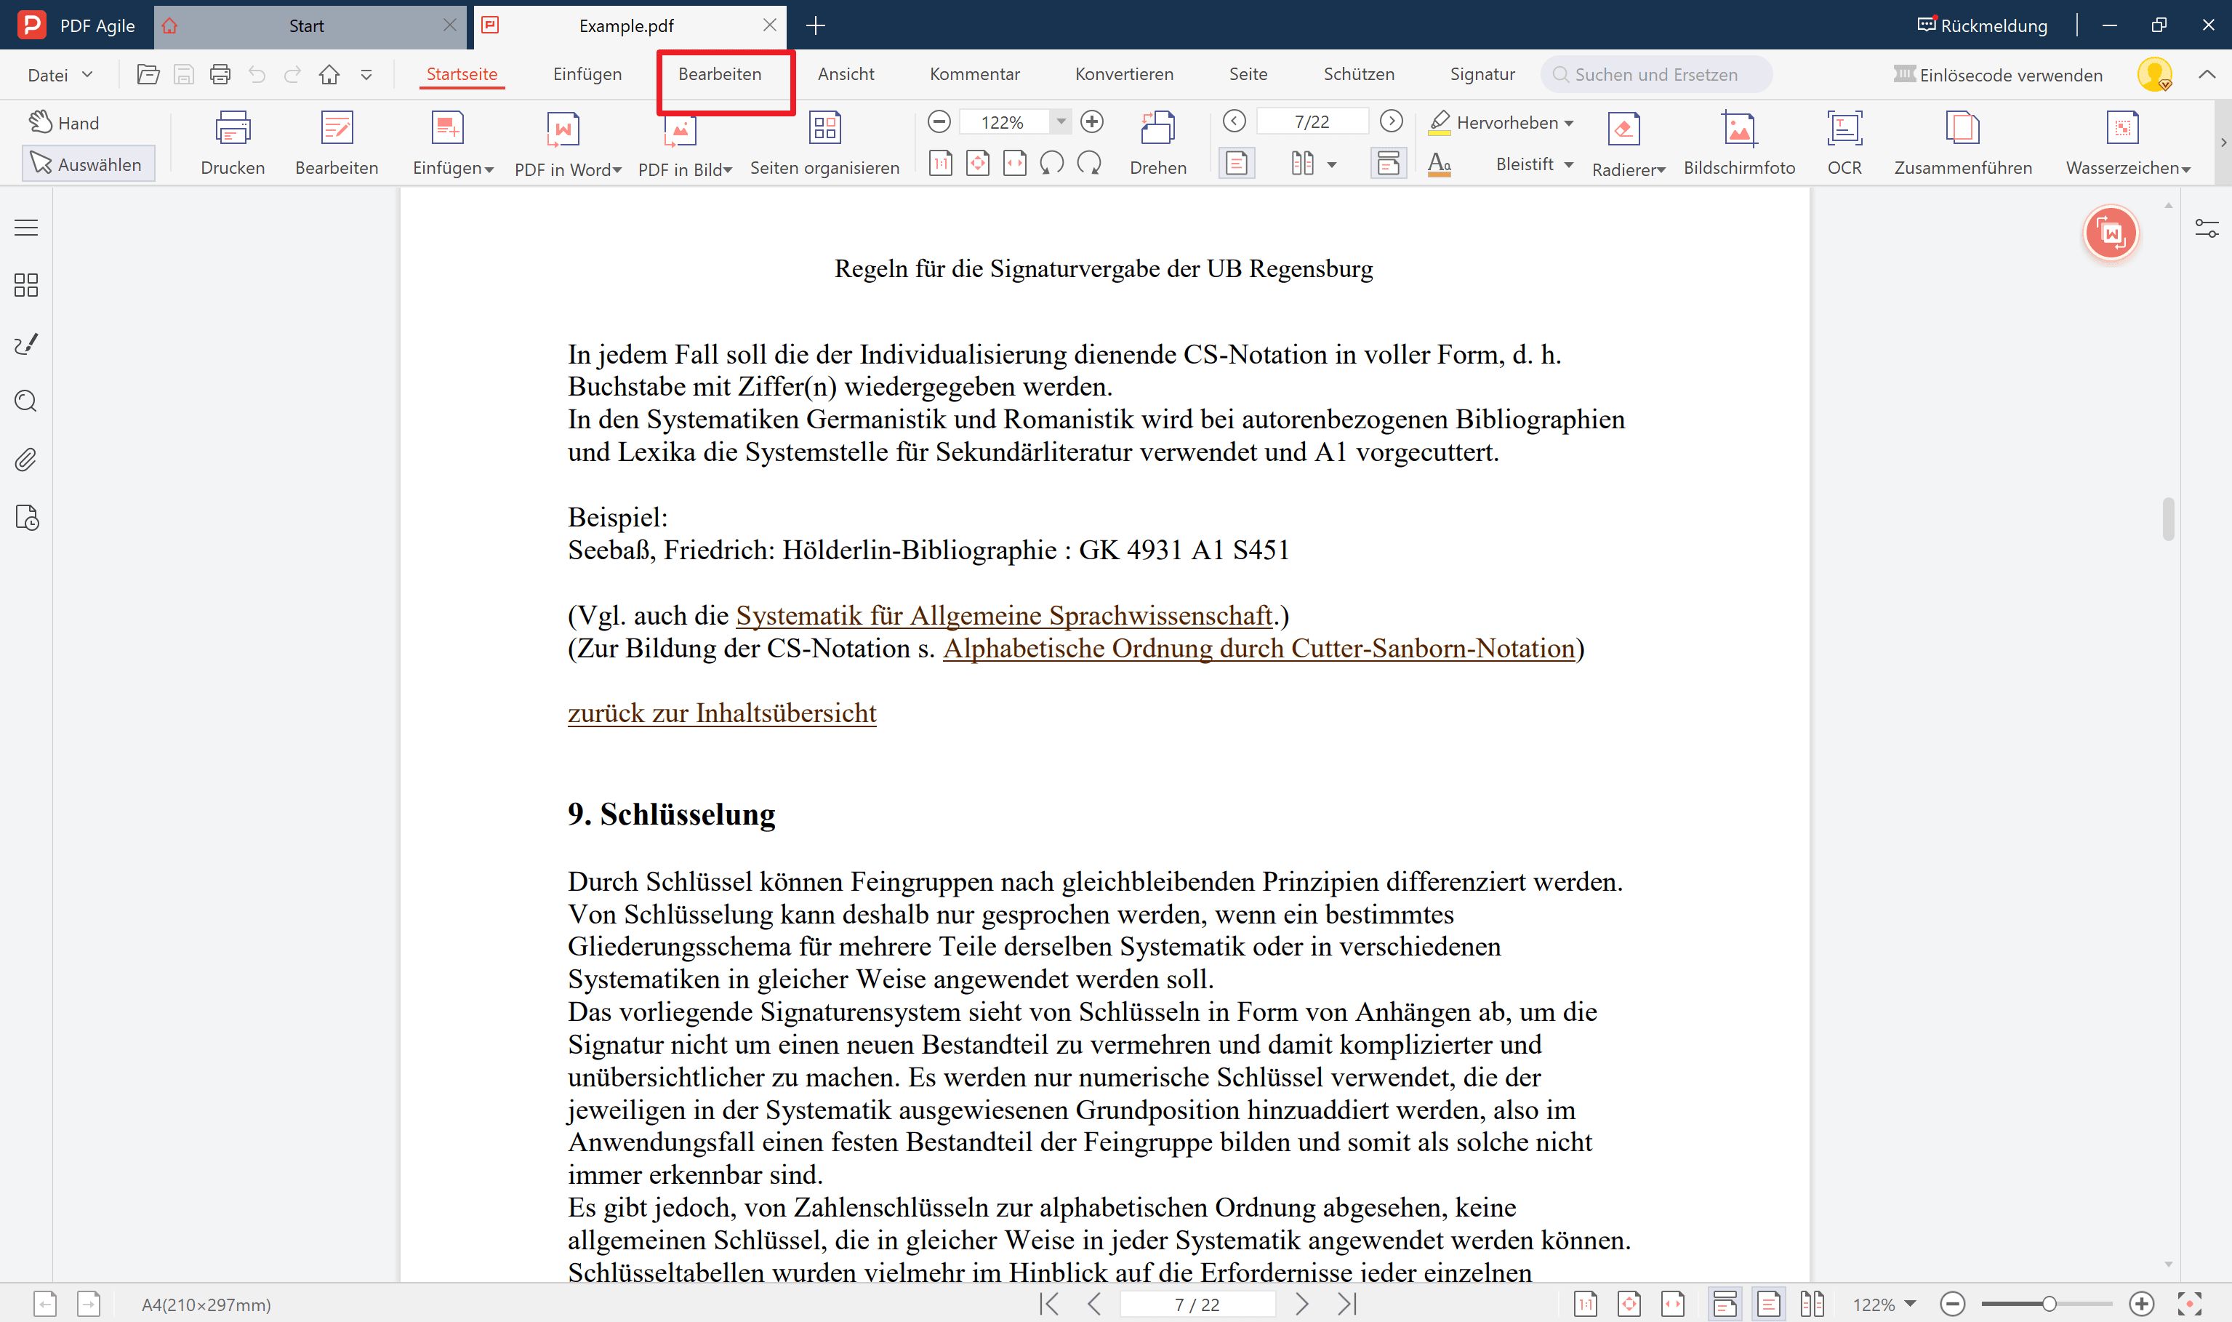Expand the Wasserzeichen dropdown
2232x1322 pixels.
pyautogui.click(x=2185, y=169)
